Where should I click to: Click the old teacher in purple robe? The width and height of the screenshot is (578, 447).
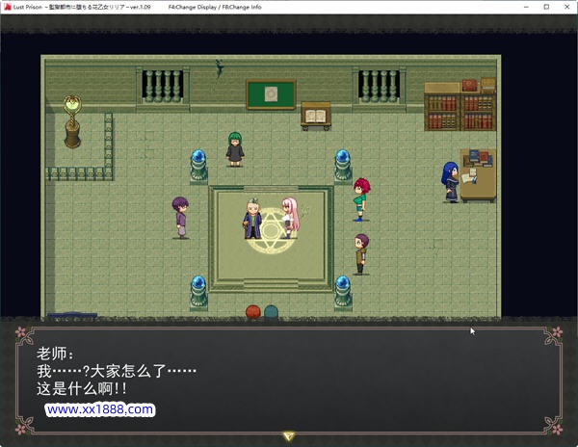point(252,219)
